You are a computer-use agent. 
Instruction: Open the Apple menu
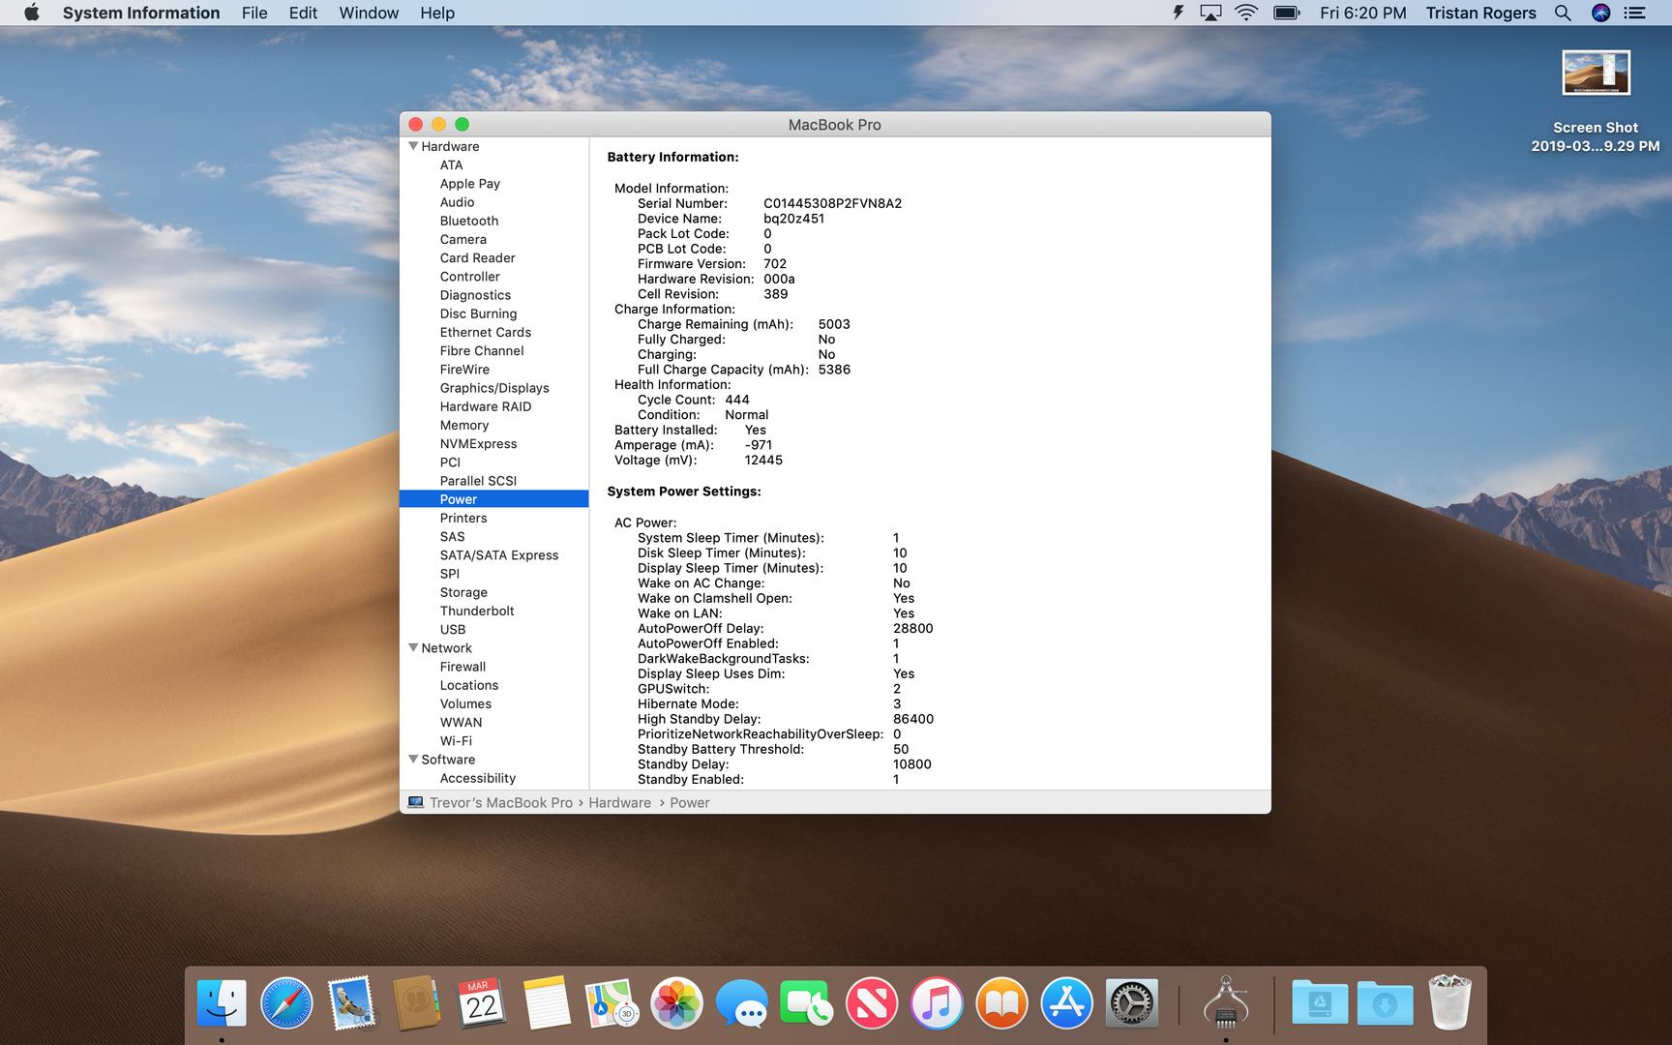31,13
